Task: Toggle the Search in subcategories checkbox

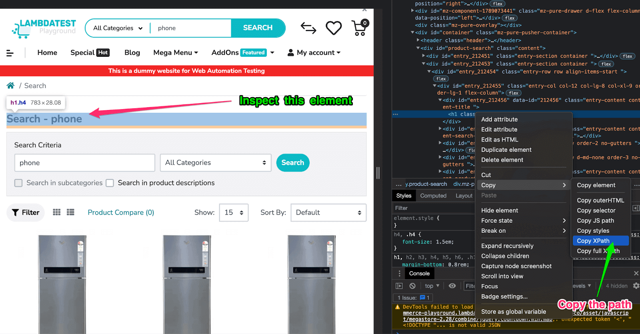Action: (18, 183)
